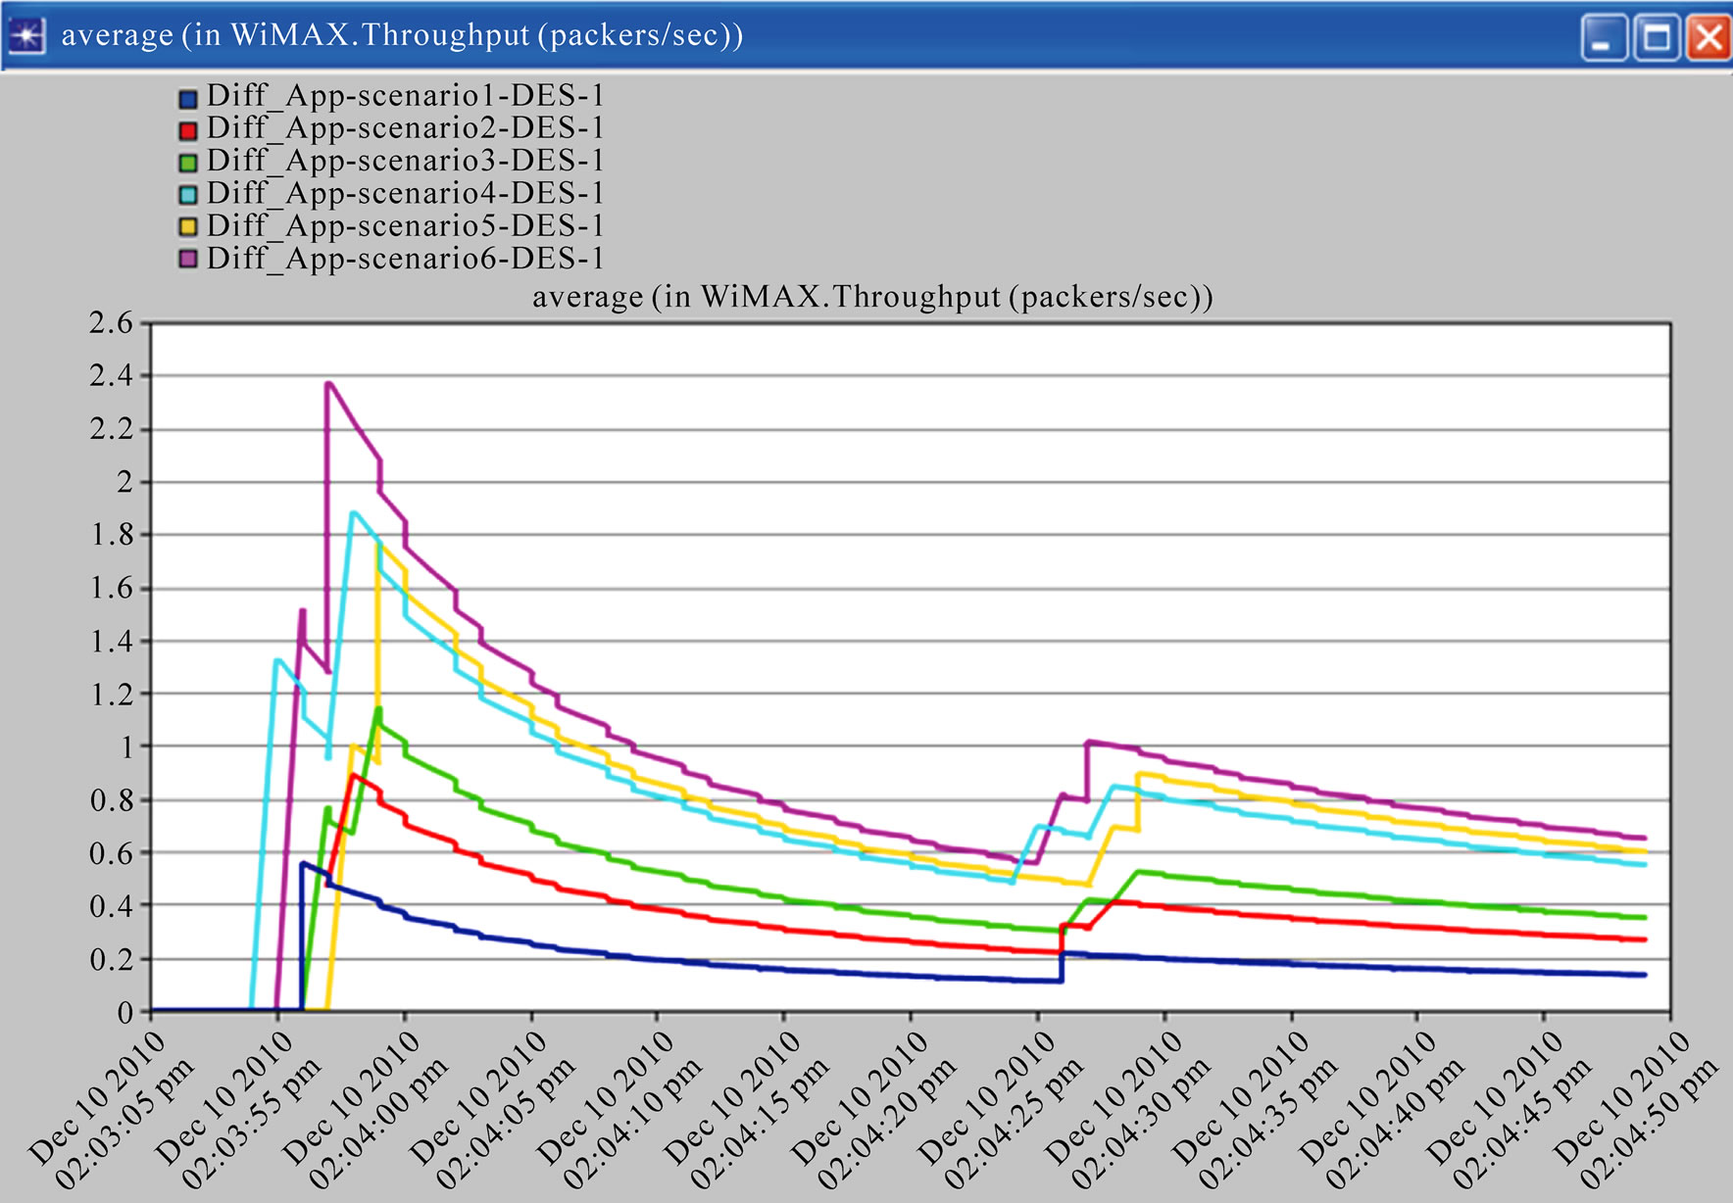Minimize the average throughput graph window
The image size is (1733, 1203).
point(1604,38)
